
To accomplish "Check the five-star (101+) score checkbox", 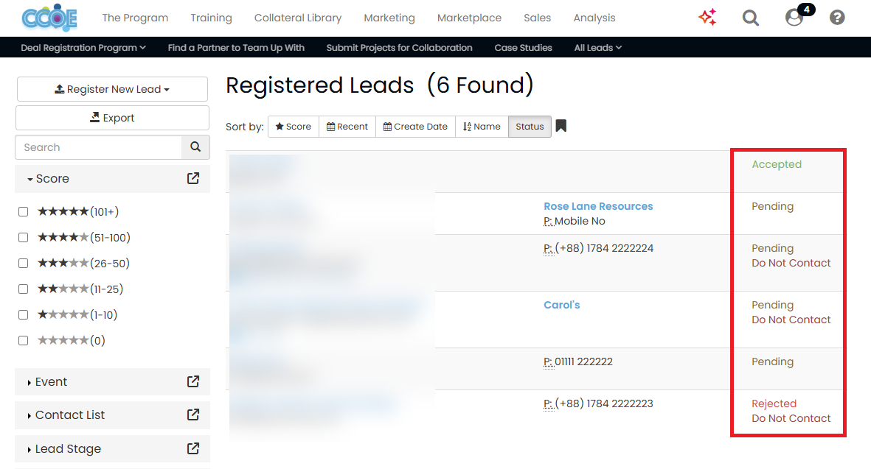I will click(x=24, y=212).
